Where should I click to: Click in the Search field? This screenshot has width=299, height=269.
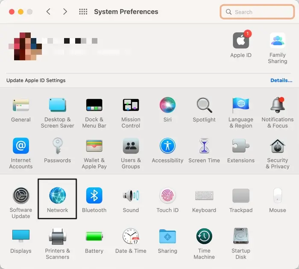(x=257, y=12)
